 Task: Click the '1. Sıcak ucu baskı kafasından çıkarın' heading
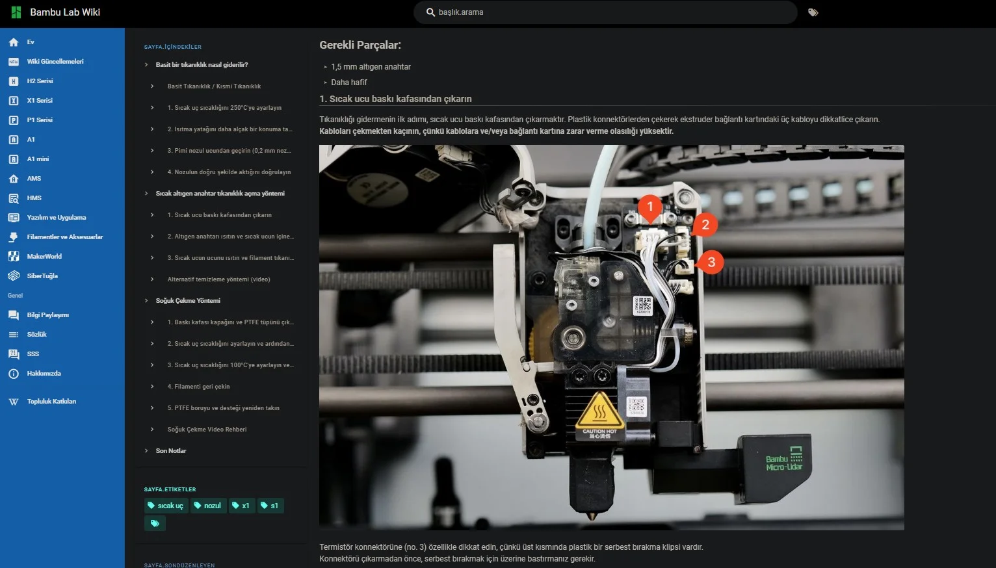click(x=395, y=99)
